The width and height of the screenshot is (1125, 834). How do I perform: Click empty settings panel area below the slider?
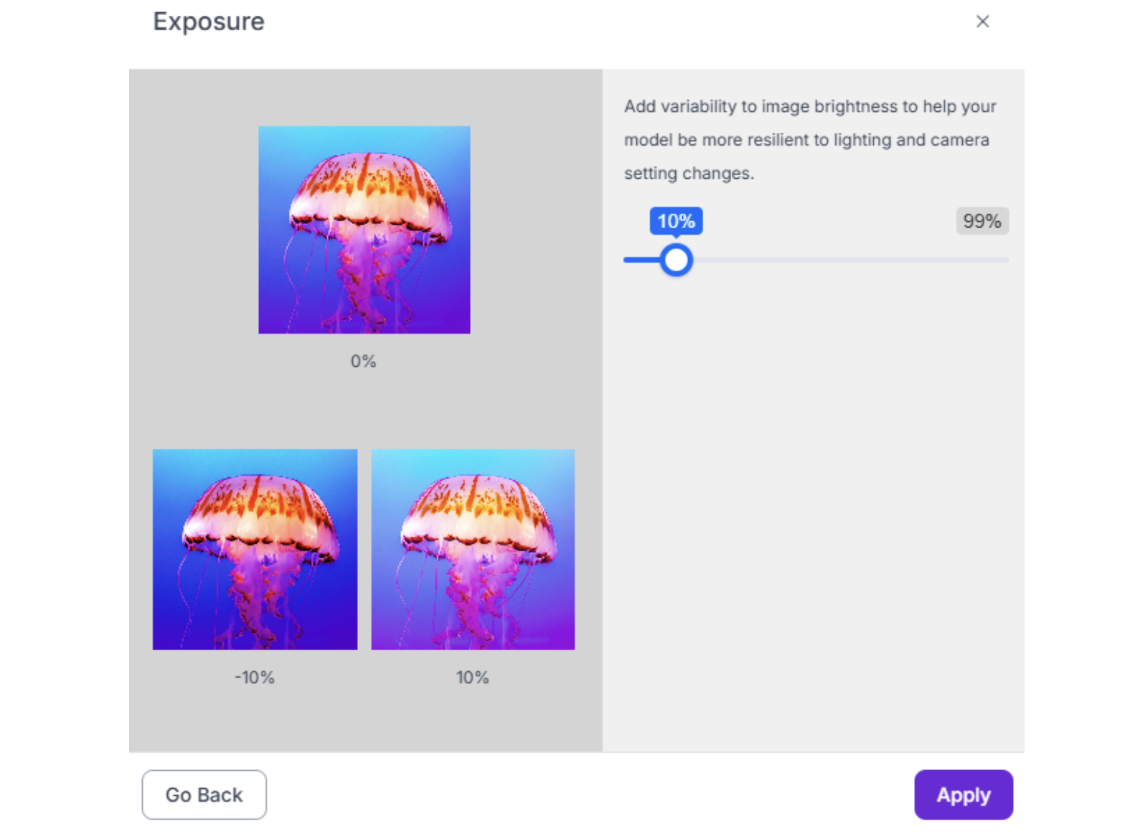tap(813, 502)
